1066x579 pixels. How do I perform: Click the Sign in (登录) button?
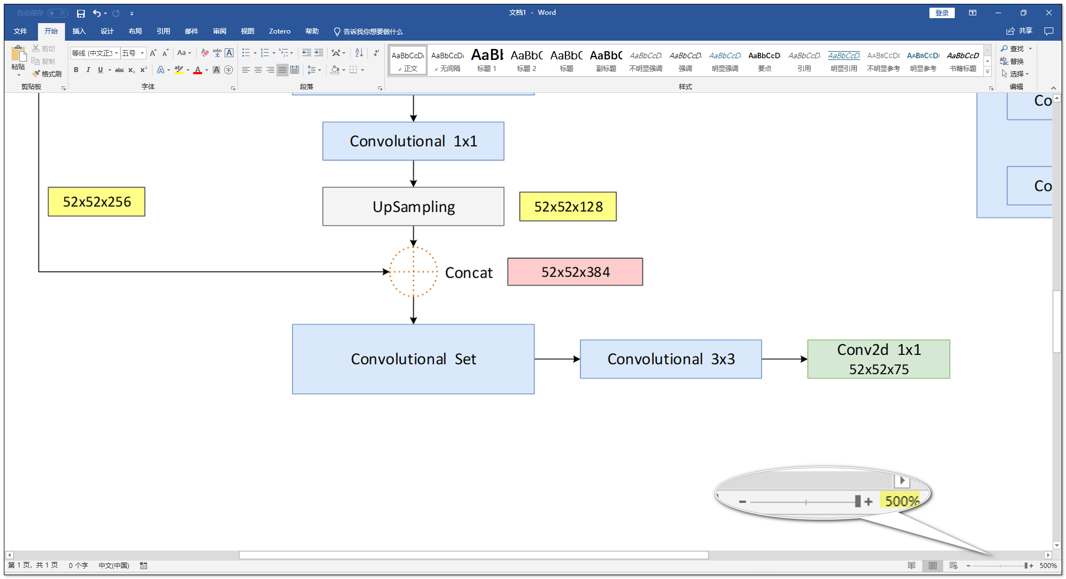tap(942, 13)
